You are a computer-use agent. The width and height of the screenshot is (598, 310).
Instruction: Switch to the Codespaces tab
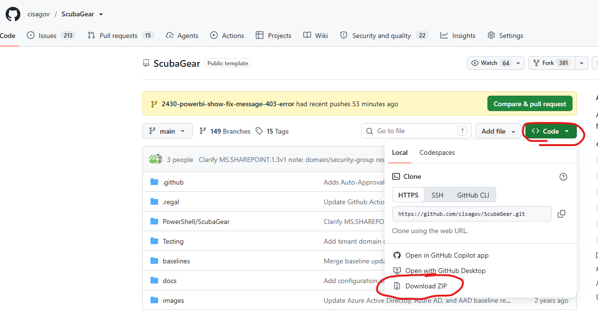(x=437, y=152)
